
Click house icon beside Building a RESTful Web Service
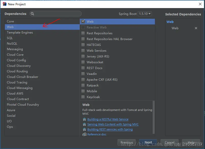click(84, 119)
